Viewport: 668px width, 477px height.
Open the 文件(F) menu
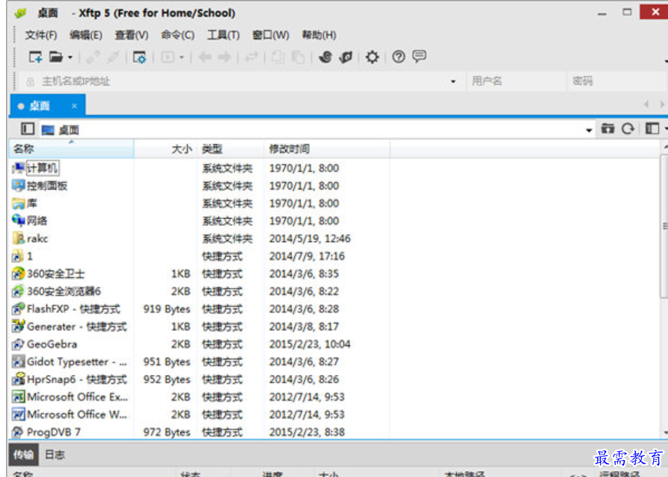(40, 35)
